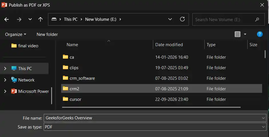Screen dimensions: 269x137
Task: Click the navigation pane scrollbar
Action: 52,96
